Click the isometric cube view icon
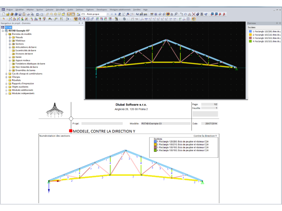 coord(88,19)
